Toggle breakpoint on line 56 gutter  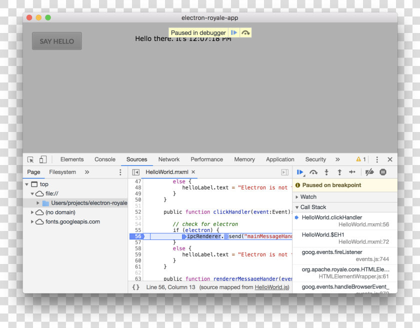pyautogui.click(x=137, y=236)
